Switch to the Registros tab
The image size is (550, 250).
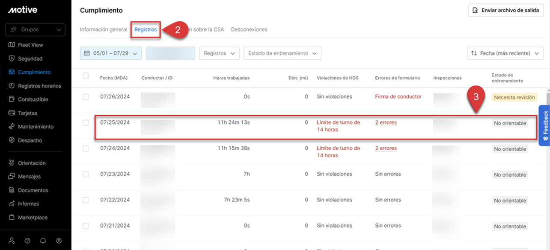point(146,29)
